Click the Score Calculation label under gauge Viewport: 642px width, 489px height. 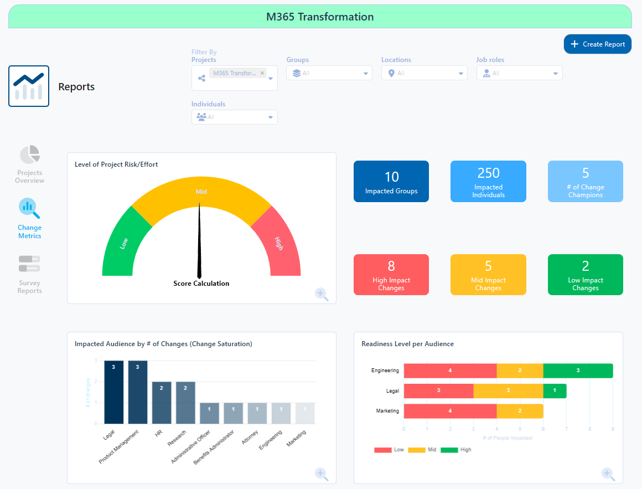pos(201,284)
